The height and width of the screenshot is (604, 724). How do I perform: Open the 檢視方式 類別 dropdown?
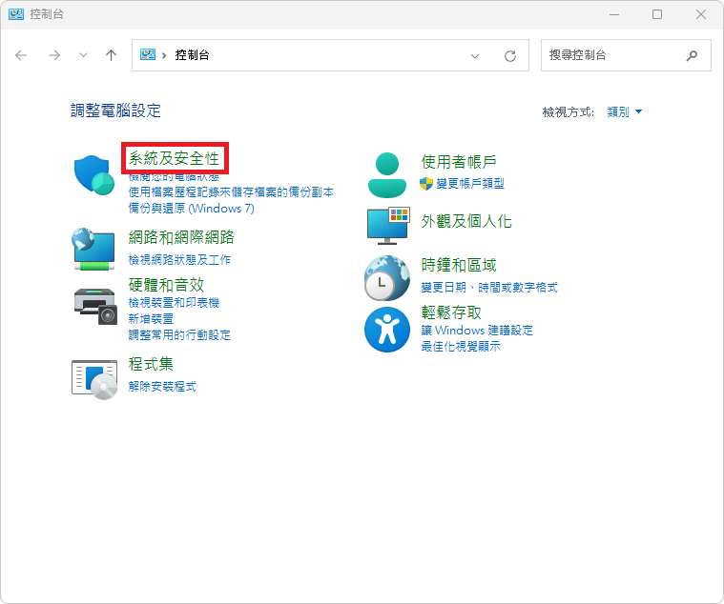[625, 112]
